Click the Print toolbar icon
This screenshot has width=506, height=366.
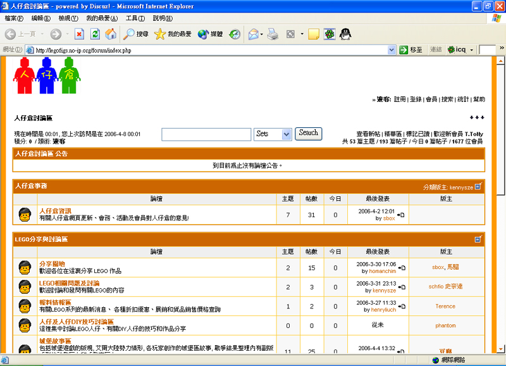(273, 34)
